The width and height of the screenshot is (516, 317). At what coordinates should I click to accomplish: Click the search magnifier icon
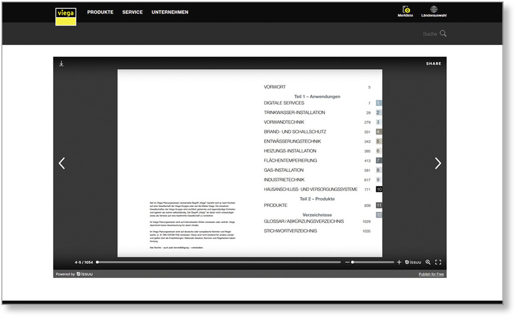[x=443, y=34]
